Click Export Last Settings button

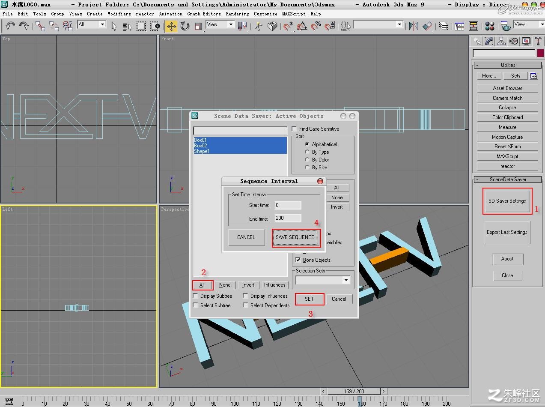tap(507, 232)
